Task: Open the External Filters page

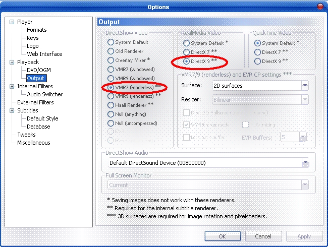Action: coord(35,102)
